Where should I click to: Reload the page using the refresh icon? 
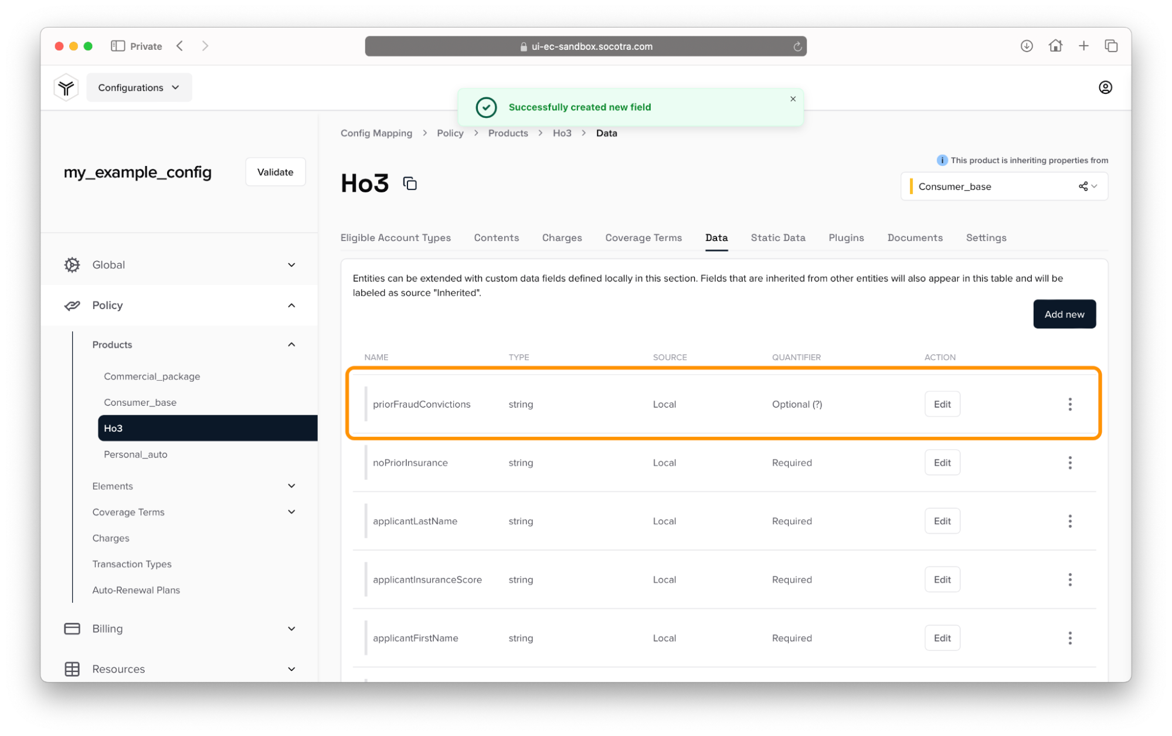click(797, 46)
